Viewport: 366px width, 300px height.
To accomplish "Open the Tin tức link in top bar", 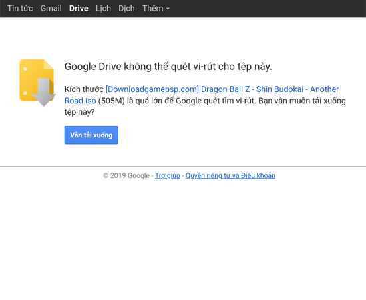I will coord(20,9).
